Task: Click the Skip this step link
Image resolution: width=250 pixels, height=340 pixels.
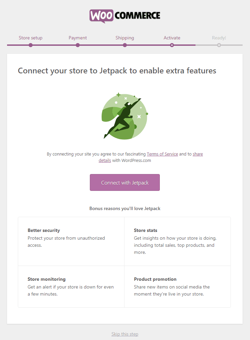Action: point(125,334)
